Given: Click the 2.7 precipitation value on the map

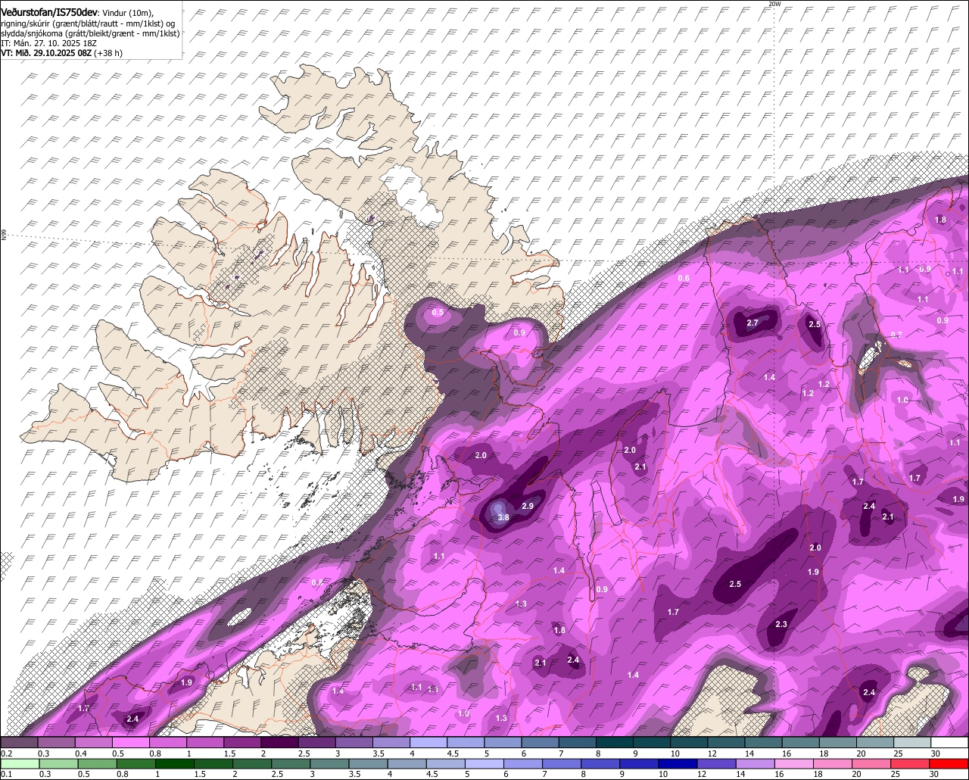Looking at the screenshot, I should [x=752, y=323].
